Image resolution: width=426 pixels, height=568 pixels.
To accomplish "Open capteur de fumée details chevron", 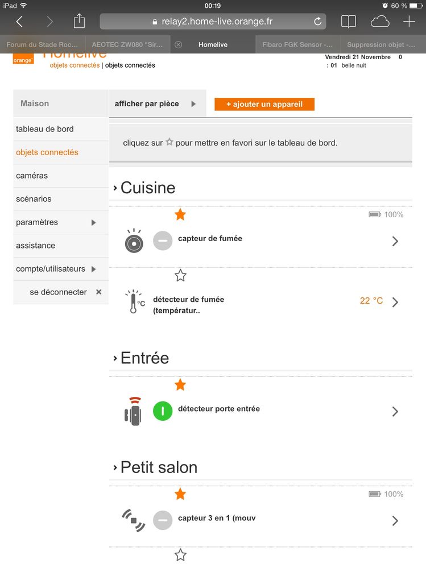I will (395, 241).
